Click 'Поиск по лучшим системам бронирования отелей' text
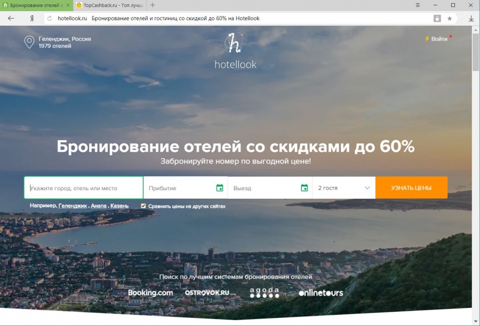This screenshot has width=480, height=326. point(235,277)
